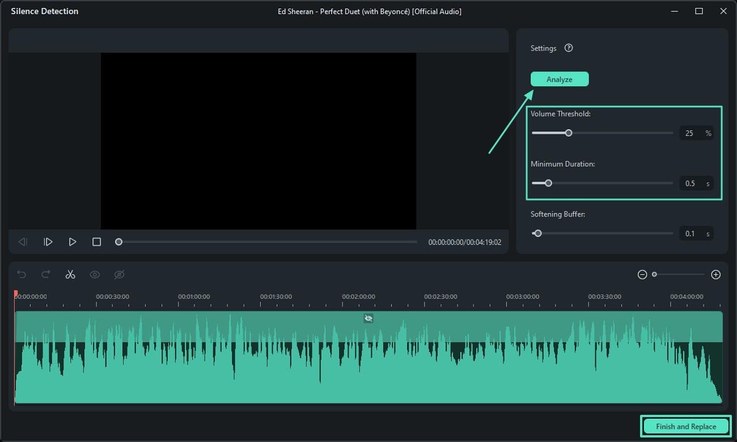Undo the last timeline edit
This screenshot has width=737, height=442.
click(22, 274)
